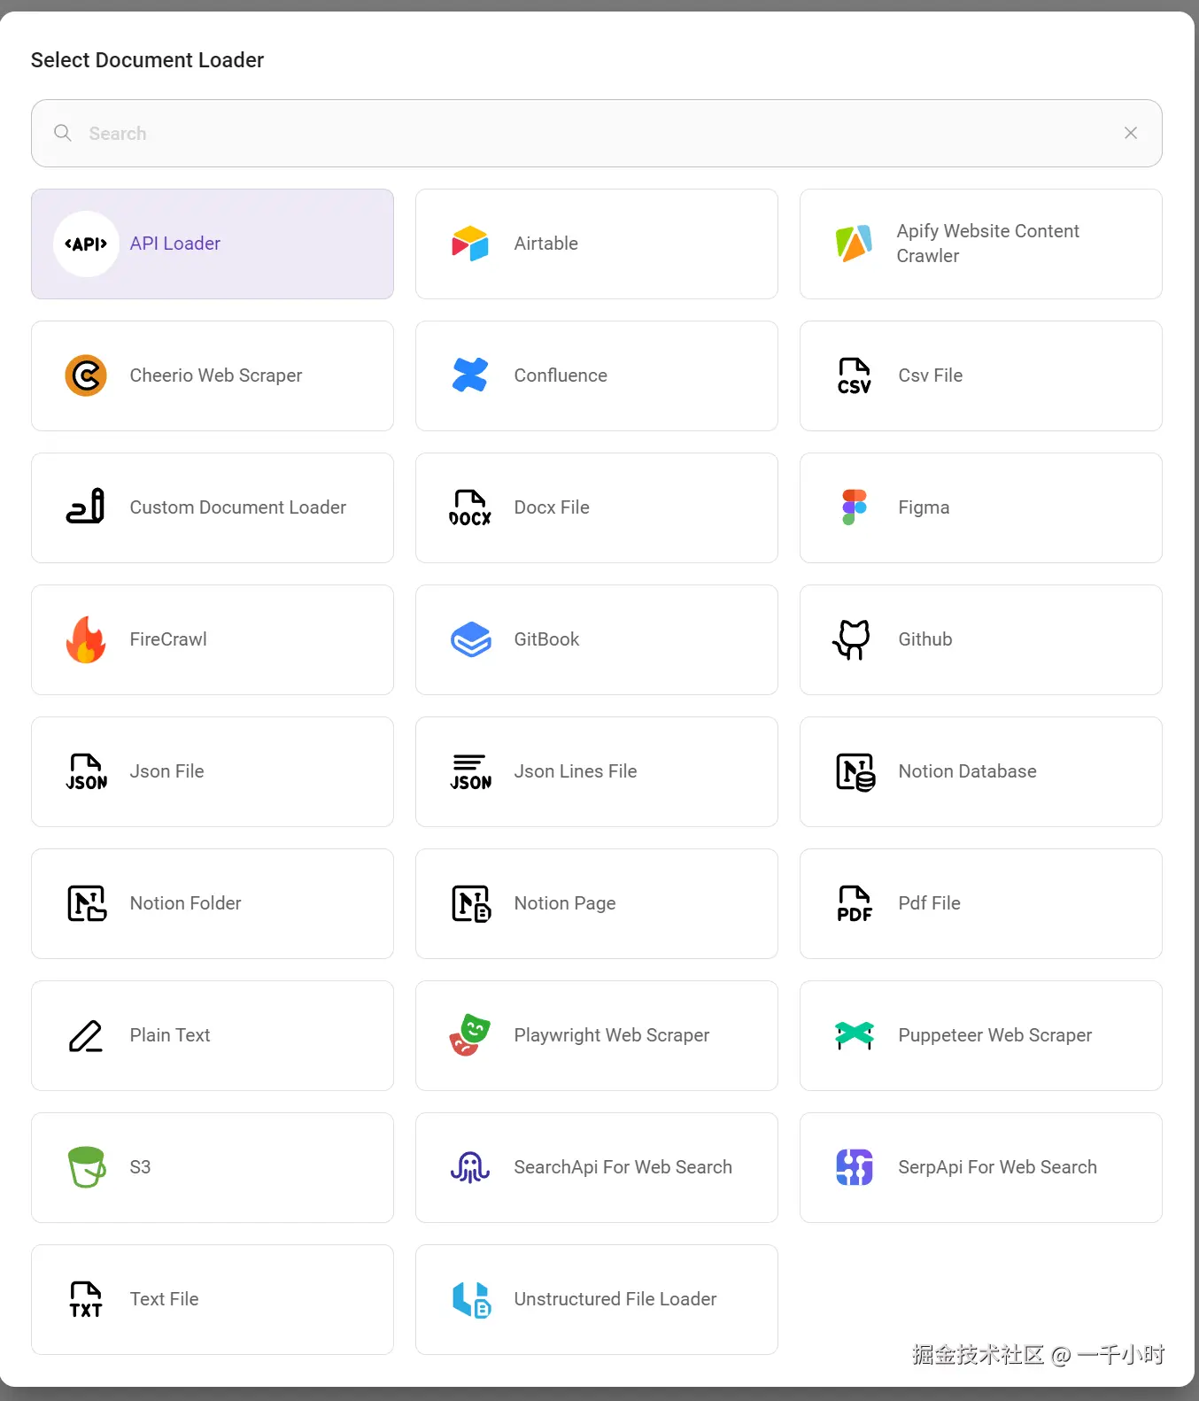Screen dimensions: 1199x1401
Task: Select the Cheerio Web Scraper label
Action: (x=216, y=375)
